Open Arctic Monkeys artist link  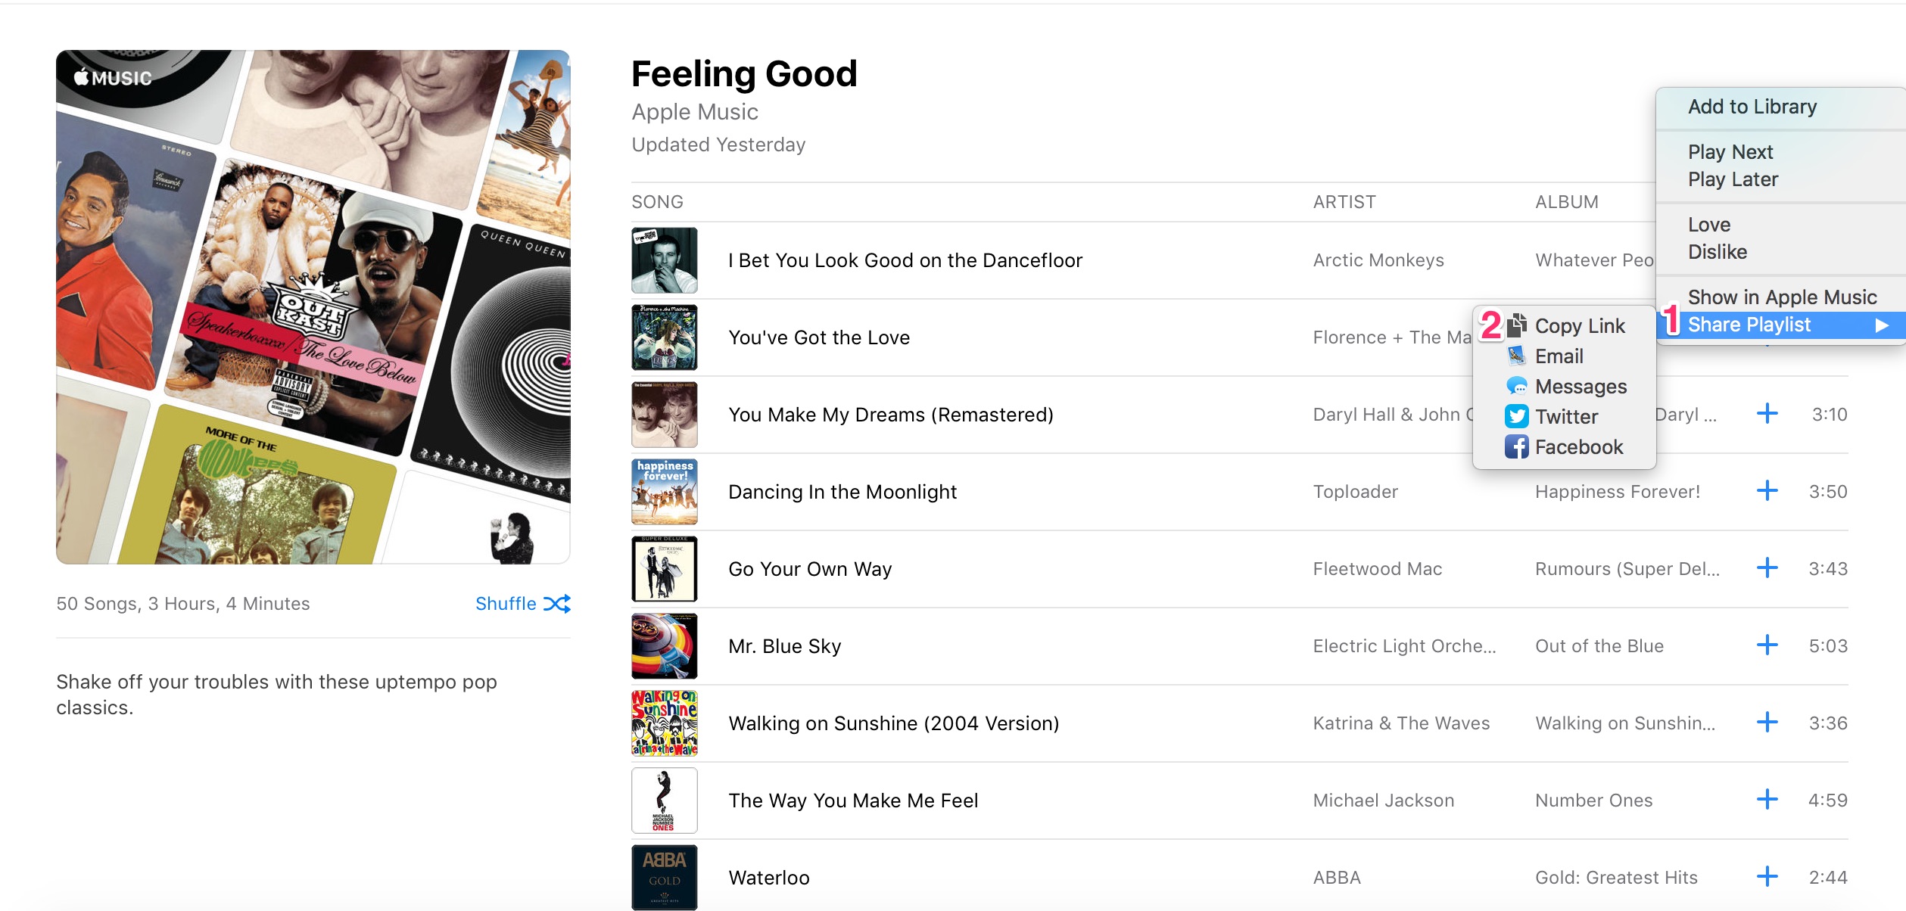[x=1378, y=260]
